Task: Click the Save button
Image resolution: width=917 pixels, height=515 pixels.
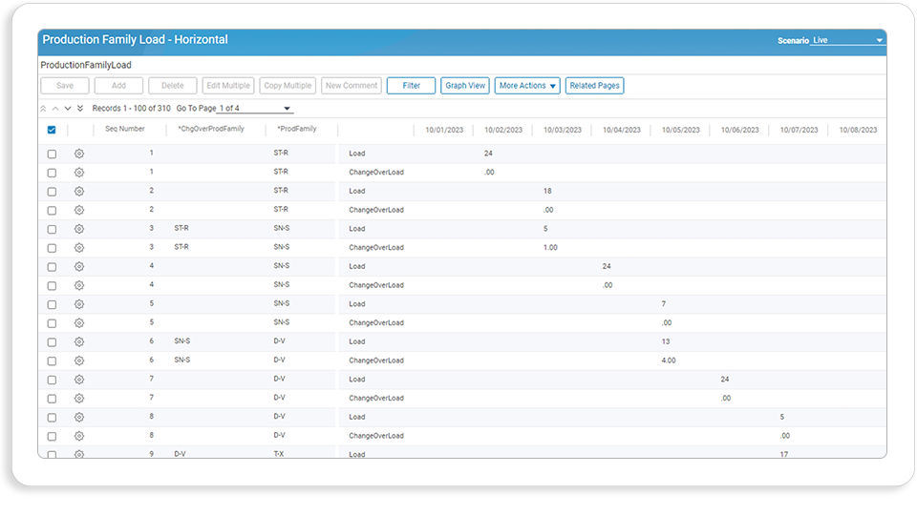Action: point(65,86)
